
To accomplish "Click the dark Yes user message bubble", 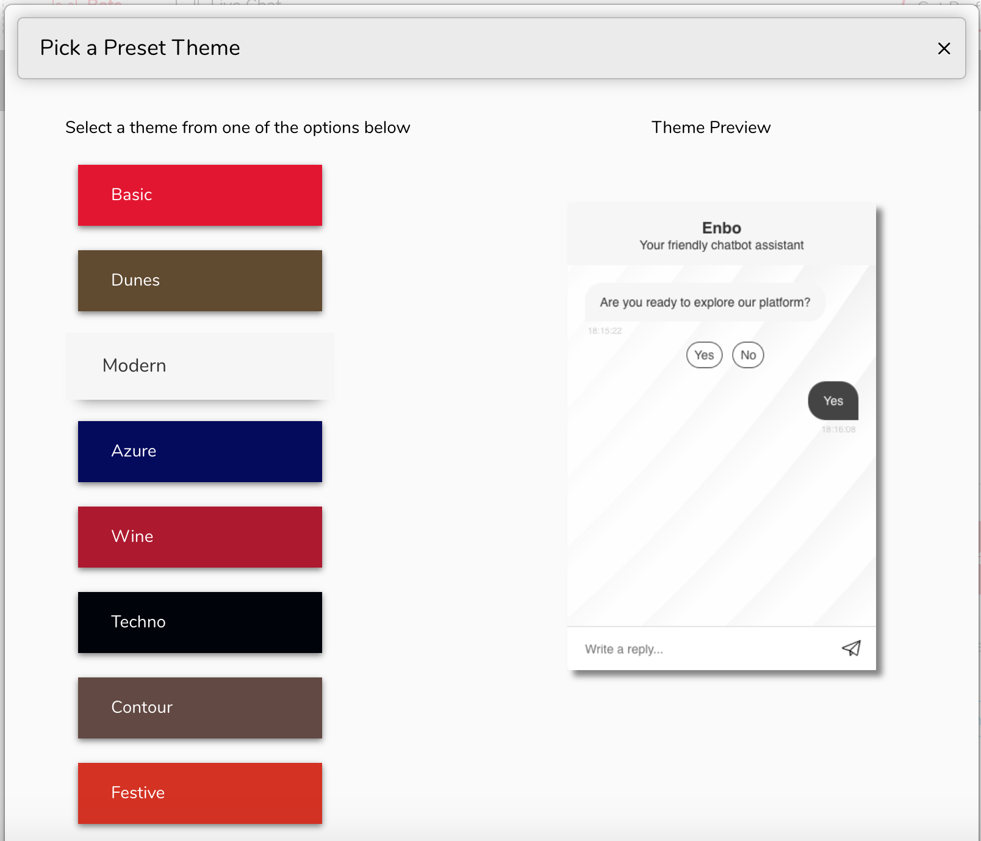I will click(833, 401).
